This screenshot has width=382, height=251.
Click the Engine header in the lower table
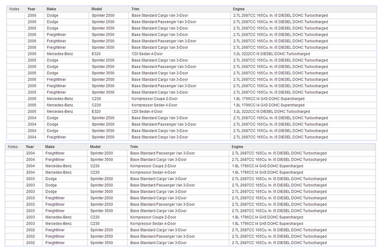click(237, 147)
